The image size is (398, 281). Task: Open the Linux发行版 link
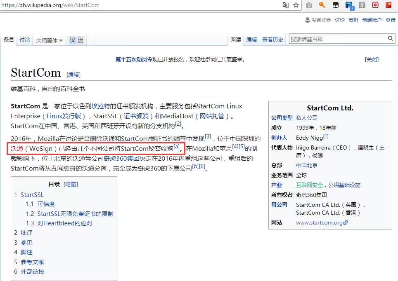[x=64, y=116]
